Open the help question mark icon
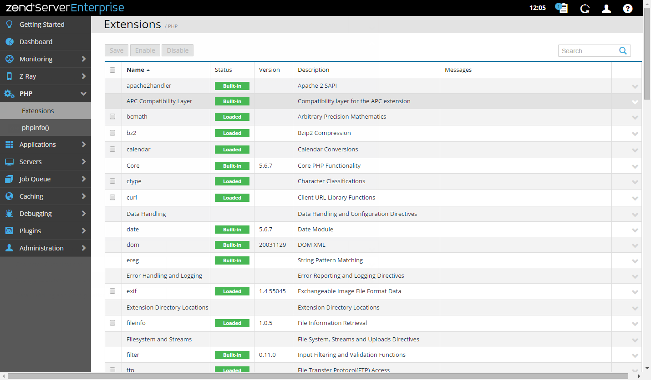The height and width of the screenshot is (380, 651). [628, 8]
